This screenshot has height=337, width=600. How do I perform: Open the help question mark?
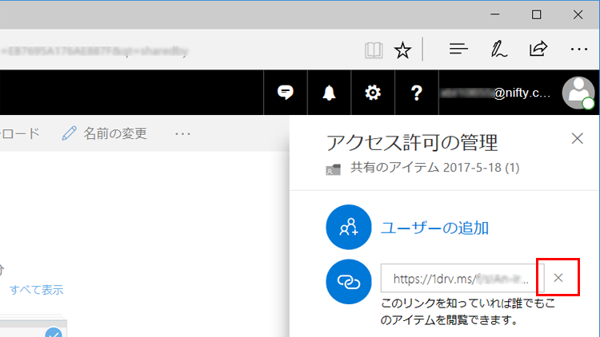(x=416, y=93)
